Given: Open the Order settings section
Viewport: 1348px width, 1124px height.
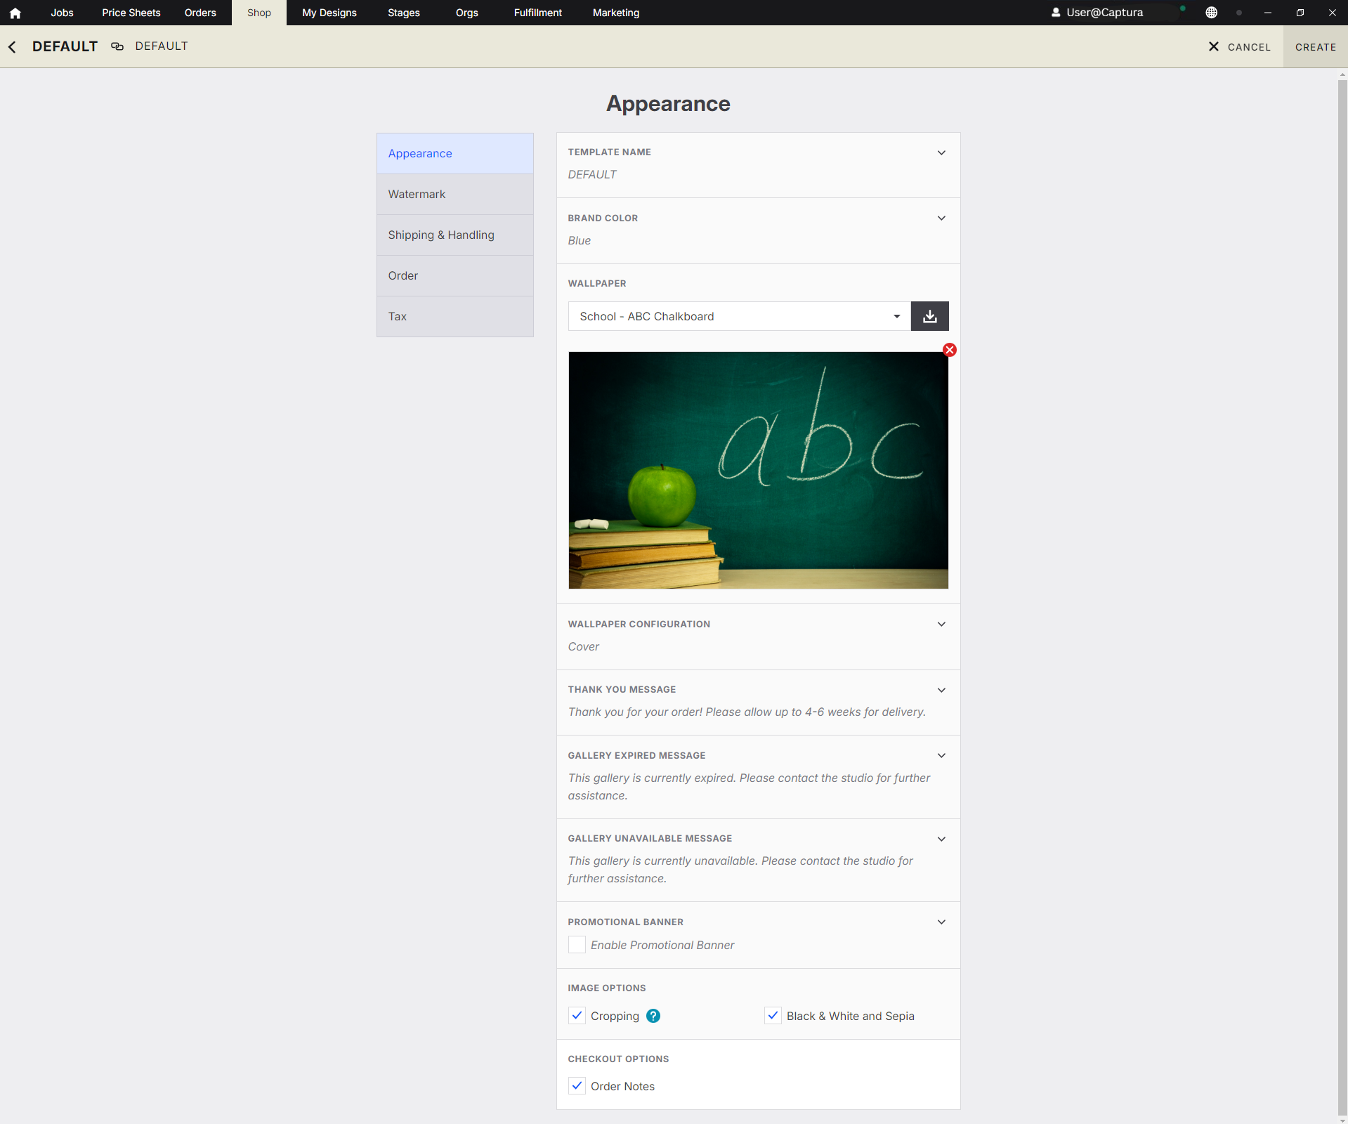Looking at the screenshot, I should tap(455, 276).
